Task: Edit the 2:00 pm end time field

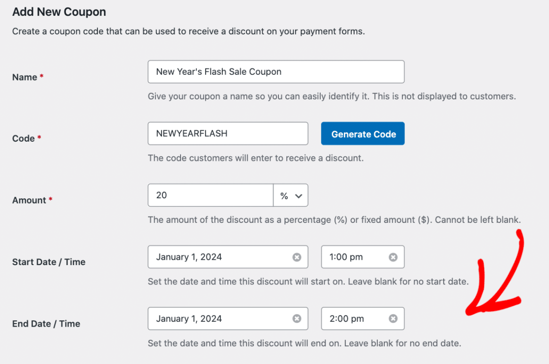Action: pyautogui.click(x=354, y=319)
